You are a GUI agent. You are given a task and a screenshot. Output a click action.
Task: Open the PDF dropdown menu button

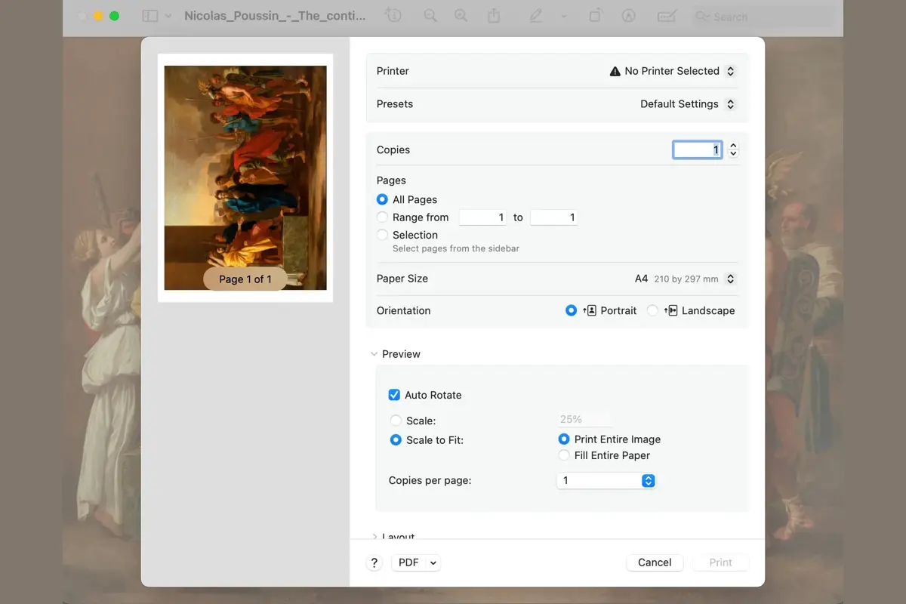tap(415, 562)
